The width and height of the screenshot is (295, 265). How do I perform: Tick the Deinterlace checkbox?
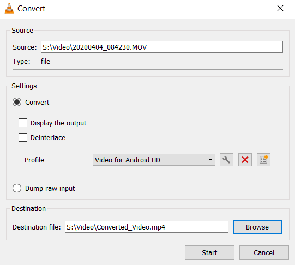pos(23,137)
